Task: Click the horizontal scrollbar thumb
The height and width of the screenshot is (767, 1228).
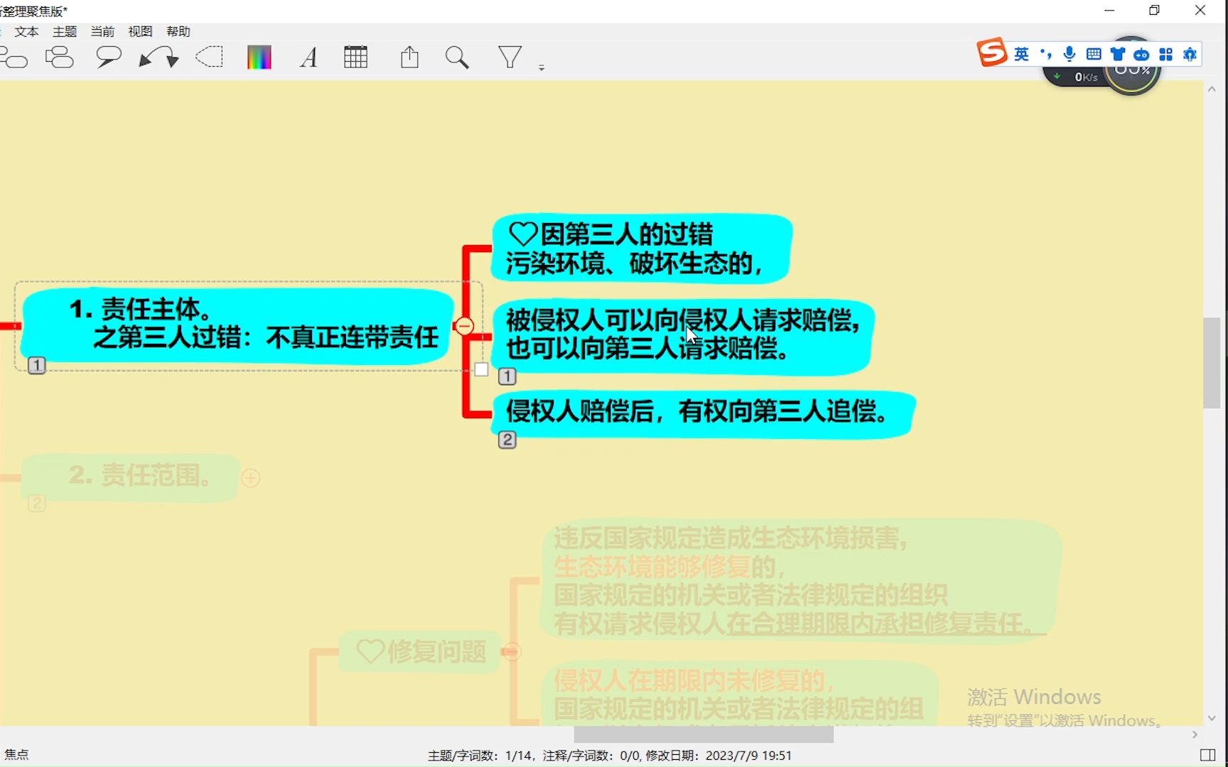Action: pos(704,734)
